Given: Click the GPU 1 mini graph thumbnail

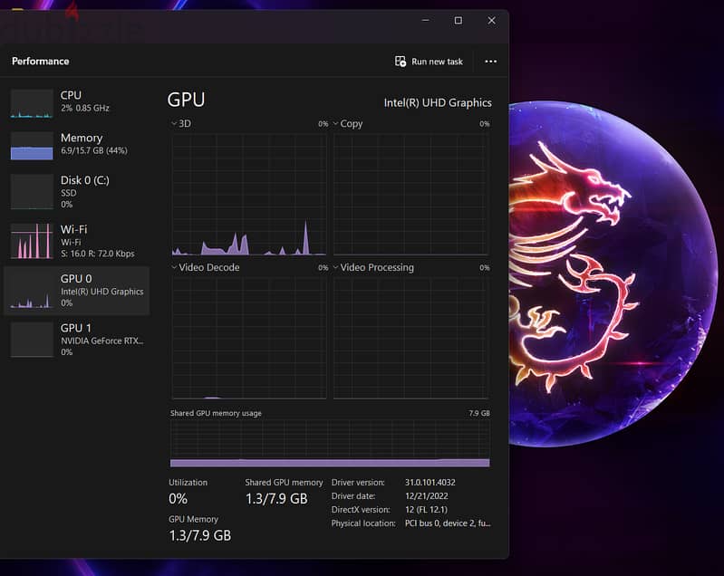Looking at the screenshot, I should coord(32,340).
